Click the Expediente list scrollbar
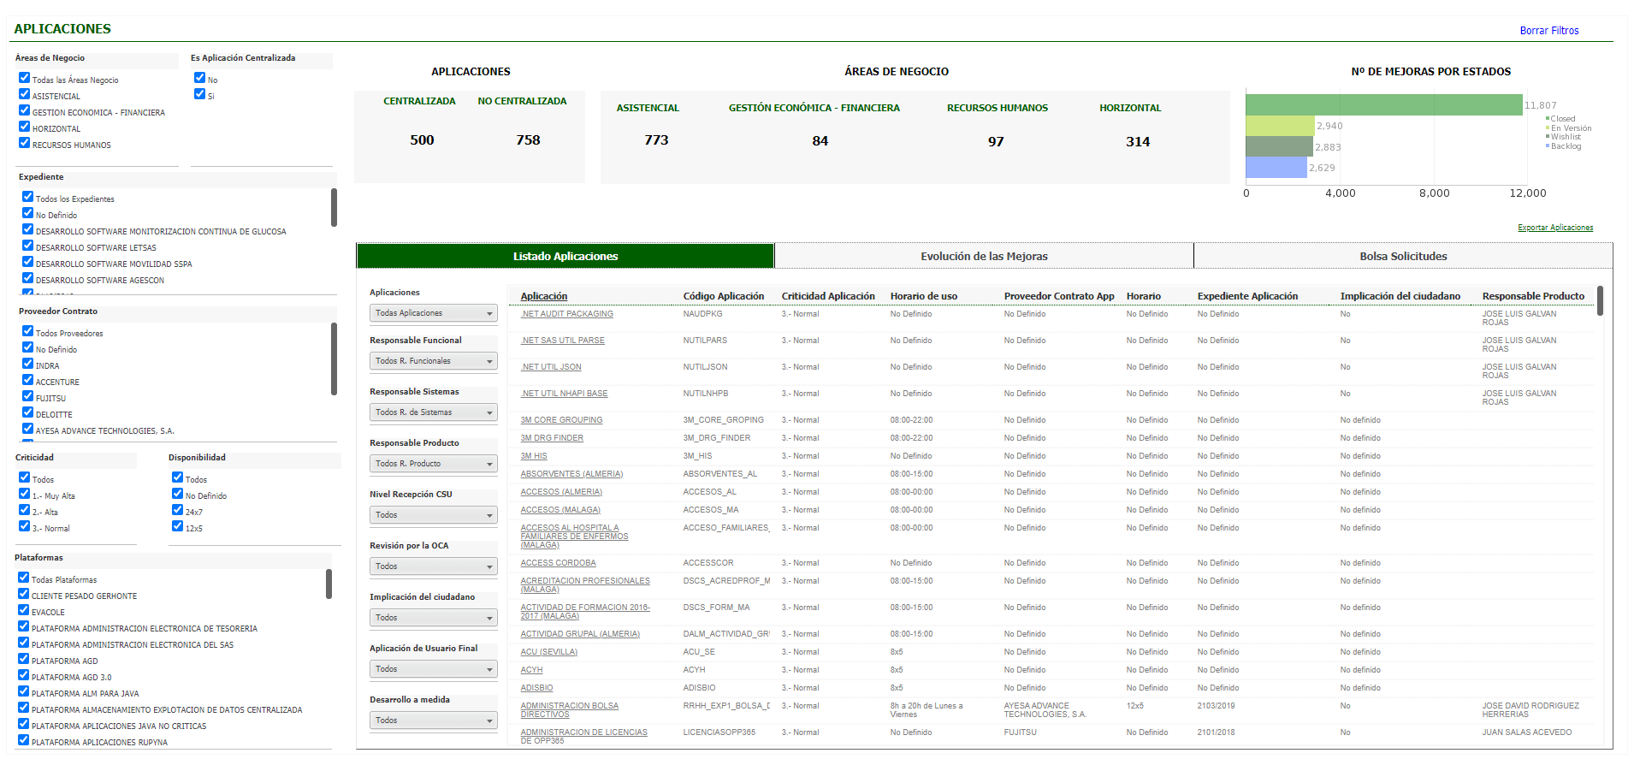The width and height of the screenshot is (1640, 759). (x=334, y=207)
